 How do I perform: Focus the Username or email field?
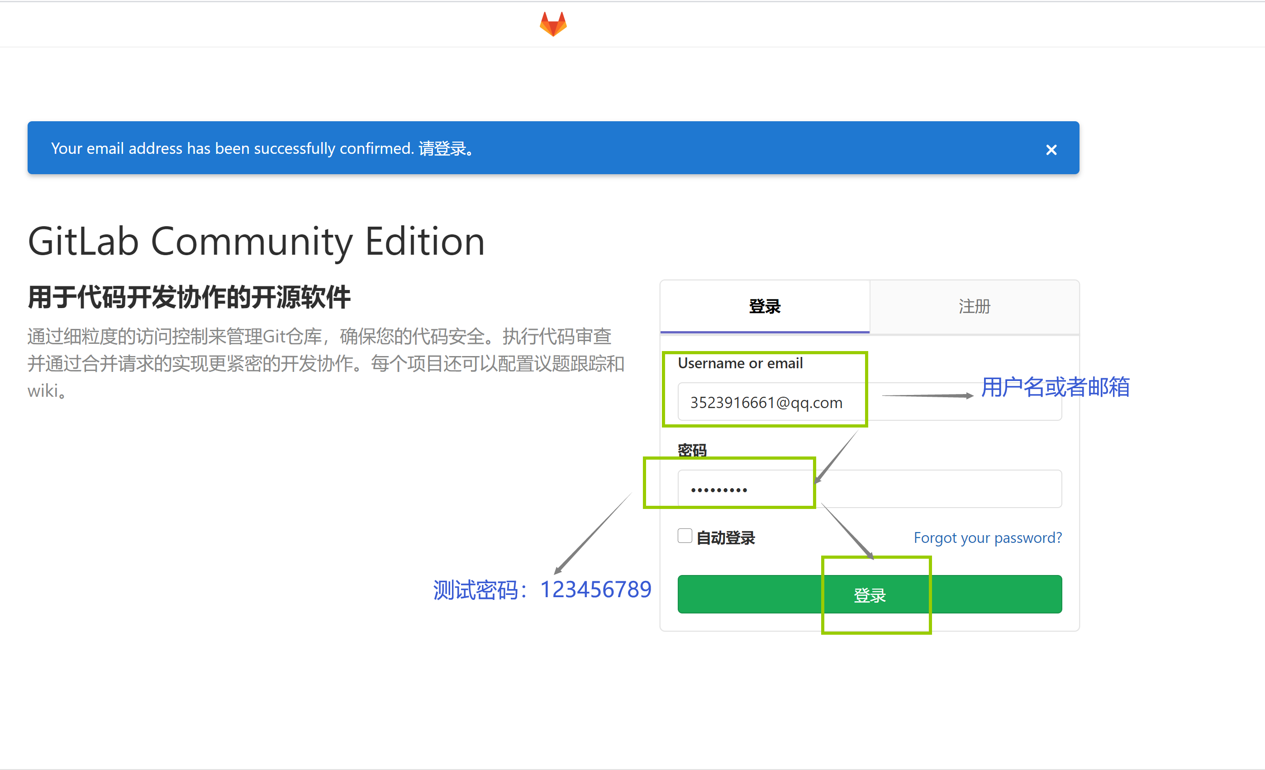click(869, 402)
